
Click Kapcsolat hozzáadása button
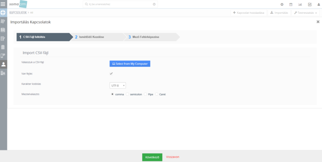coord(249,13)
